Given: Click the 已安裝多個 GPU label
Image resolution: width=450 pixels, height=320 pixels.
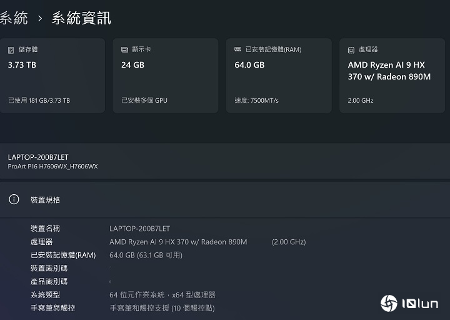Looking at the screenshot, I should click(144, 100).
